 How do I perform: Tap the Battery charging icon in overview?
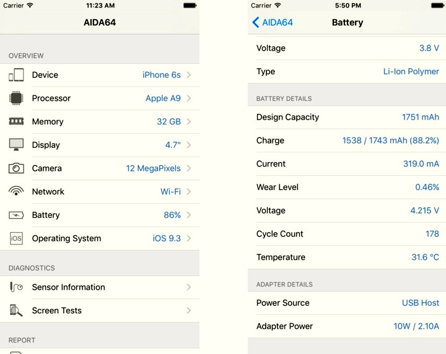pyautogui.click(x=16, y=215)
